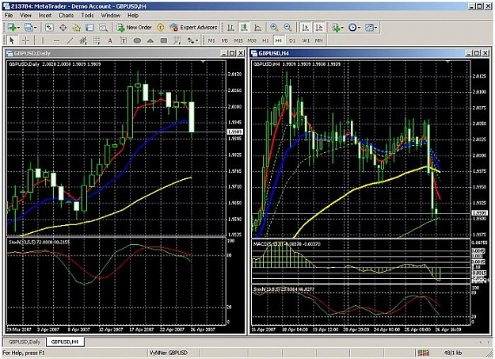Image resolution: width=495 pixels, height=359 pixels.
Task: Toggle Auto Scroll chart button
Action: point(305,28)
